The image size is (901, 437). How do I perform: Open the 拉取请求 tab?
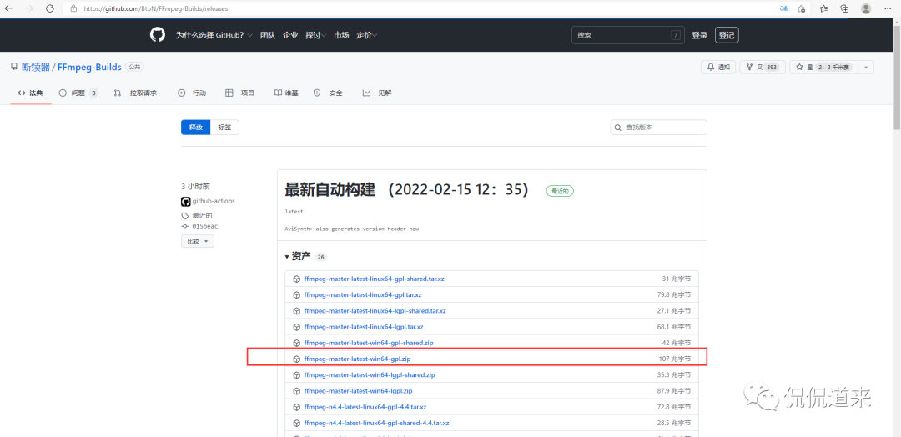coord(136,93)
